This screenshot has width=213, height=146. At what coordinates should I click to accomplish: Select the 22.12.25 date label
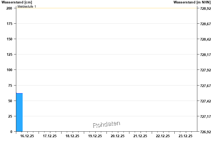pyautogui.click(x=163, y=136)
